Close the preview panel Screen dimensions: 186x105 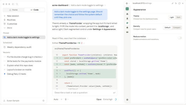[x=183, y=3]
